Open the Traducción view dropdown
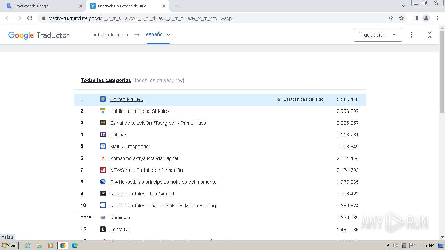 tap(378, 35)
